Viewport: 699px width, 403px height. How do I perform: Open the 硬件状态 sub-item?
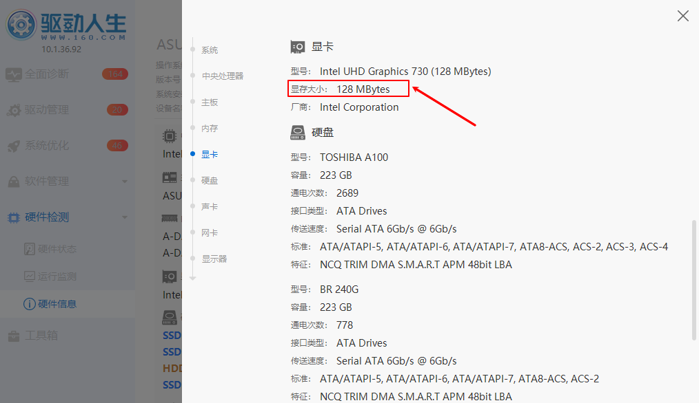click(x=57, y=249)
